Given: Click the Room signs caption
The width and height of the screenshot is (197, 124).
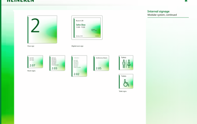Looking at the screenshot, I should pos(31,71).
